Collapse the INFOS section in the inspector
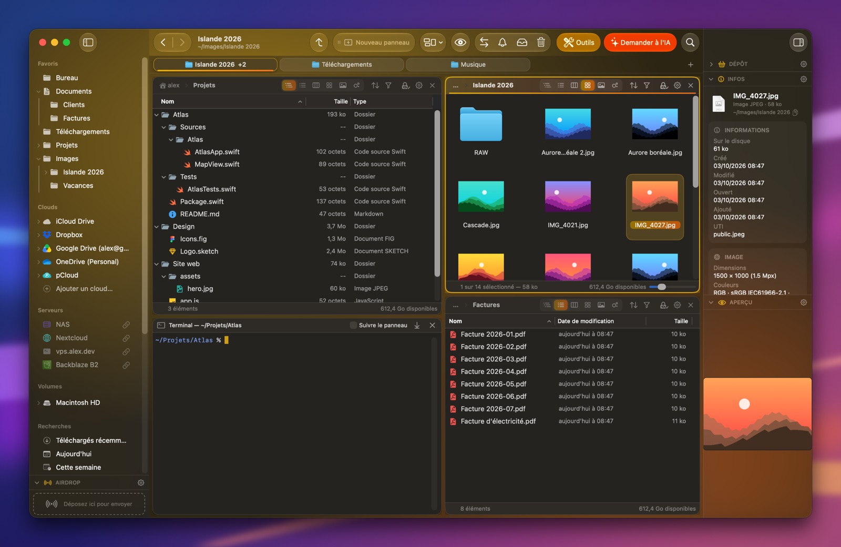Image resolution: width=841 pixels, height=547 pixels. tap(711, 79)
